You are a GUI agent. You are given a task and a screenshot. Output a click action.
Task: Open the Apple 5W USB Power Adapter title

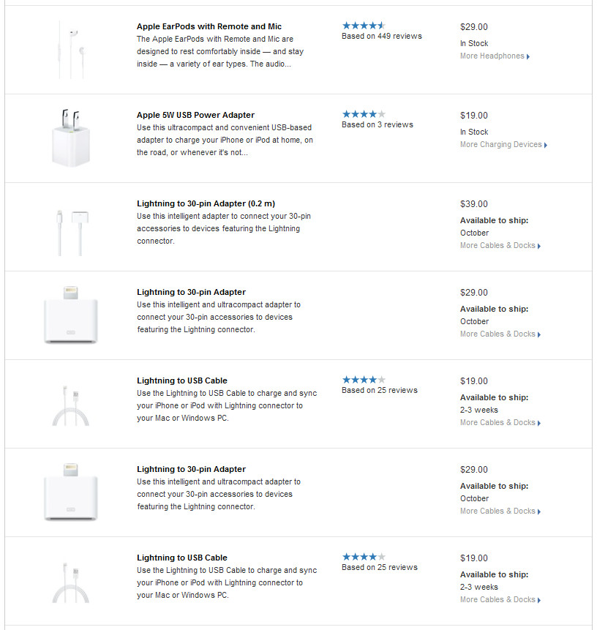(x=195, y=115)
